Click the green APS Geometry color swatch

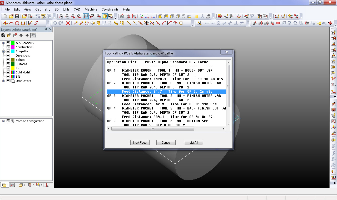coord(13,43)
